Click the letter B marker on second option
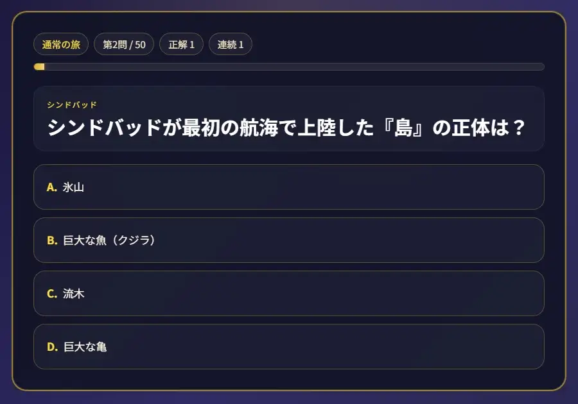Viewport: 578px width, 404px height. click(52, 240)
